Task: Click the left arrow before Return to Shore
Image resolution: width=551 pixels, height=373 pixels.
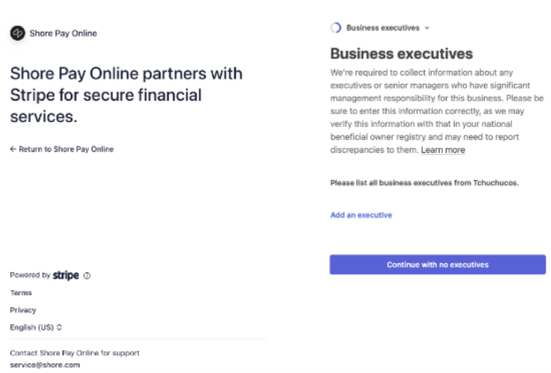Action: (13, 149)
